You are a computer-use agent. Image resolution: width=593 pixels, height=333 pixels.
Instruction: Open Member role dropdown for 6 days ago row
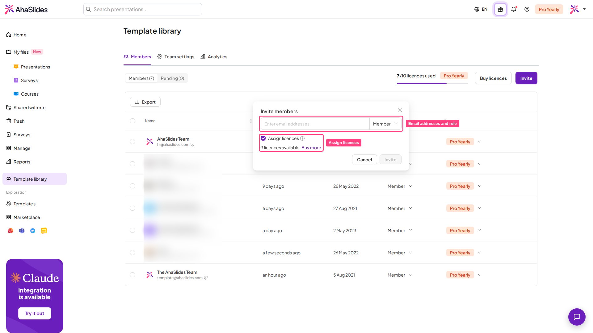(400, 208)
